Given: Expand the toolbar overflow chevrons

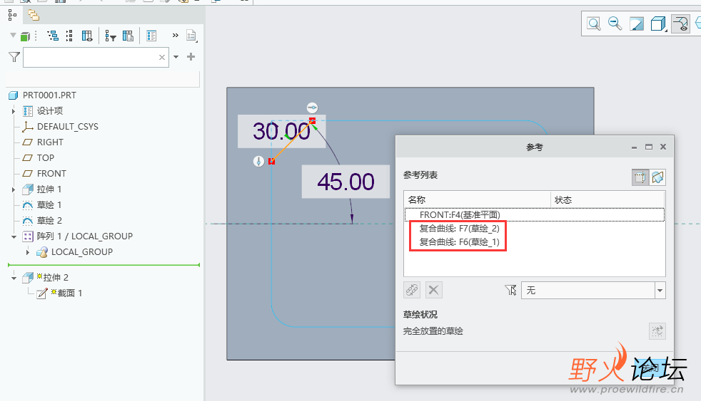Looking at the screenshot, I should pos(176,35).
